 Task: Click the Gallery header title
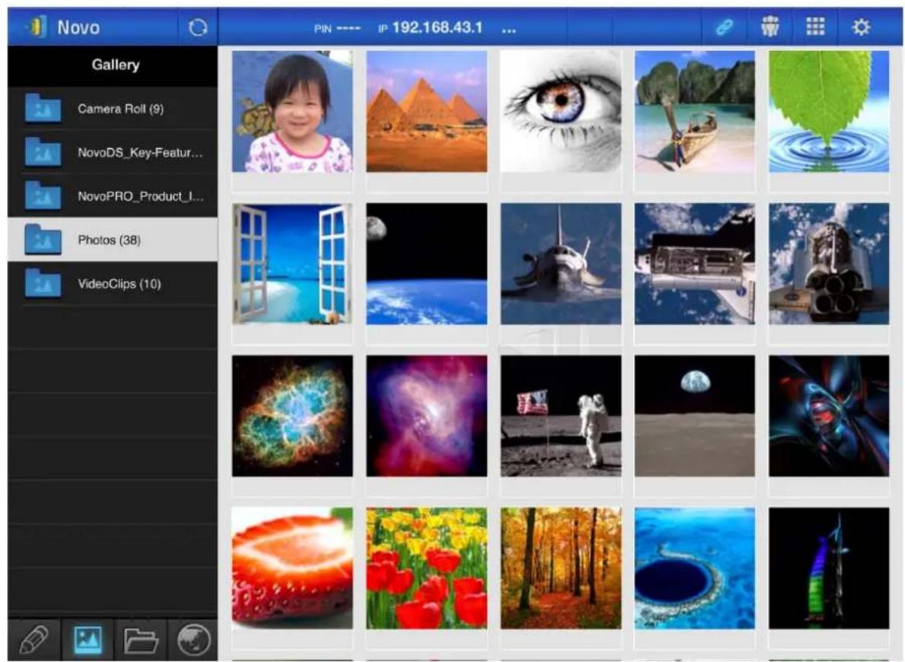click(116, 65)
